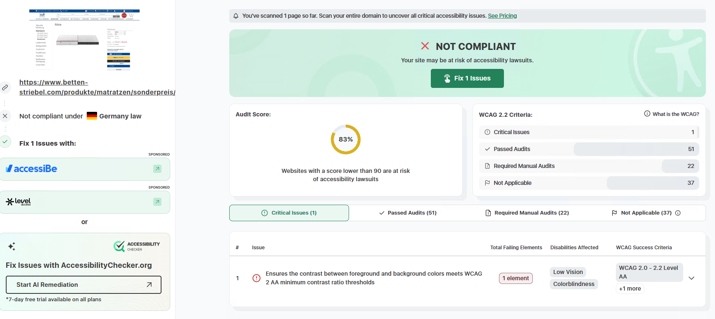Expand the contrast issue row chevron
715x319 pixels.
point(691,278)
